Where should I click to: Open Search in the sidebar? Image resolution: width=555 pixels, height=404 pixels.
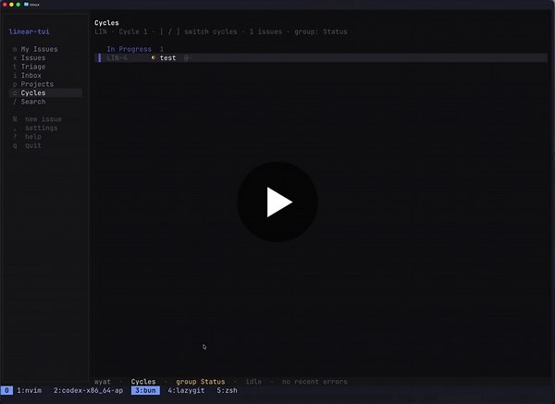[x=33, y=102]
